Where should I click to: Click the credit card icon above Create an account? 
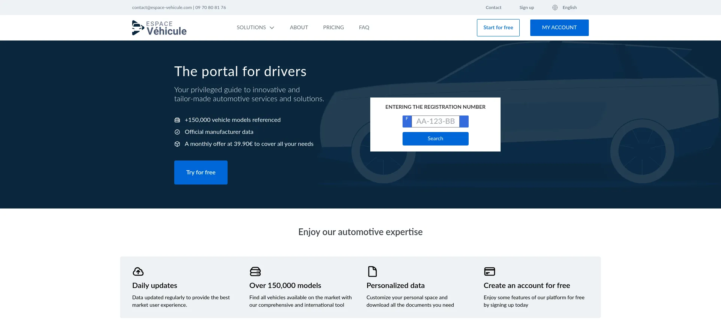(x=489, y=271)
